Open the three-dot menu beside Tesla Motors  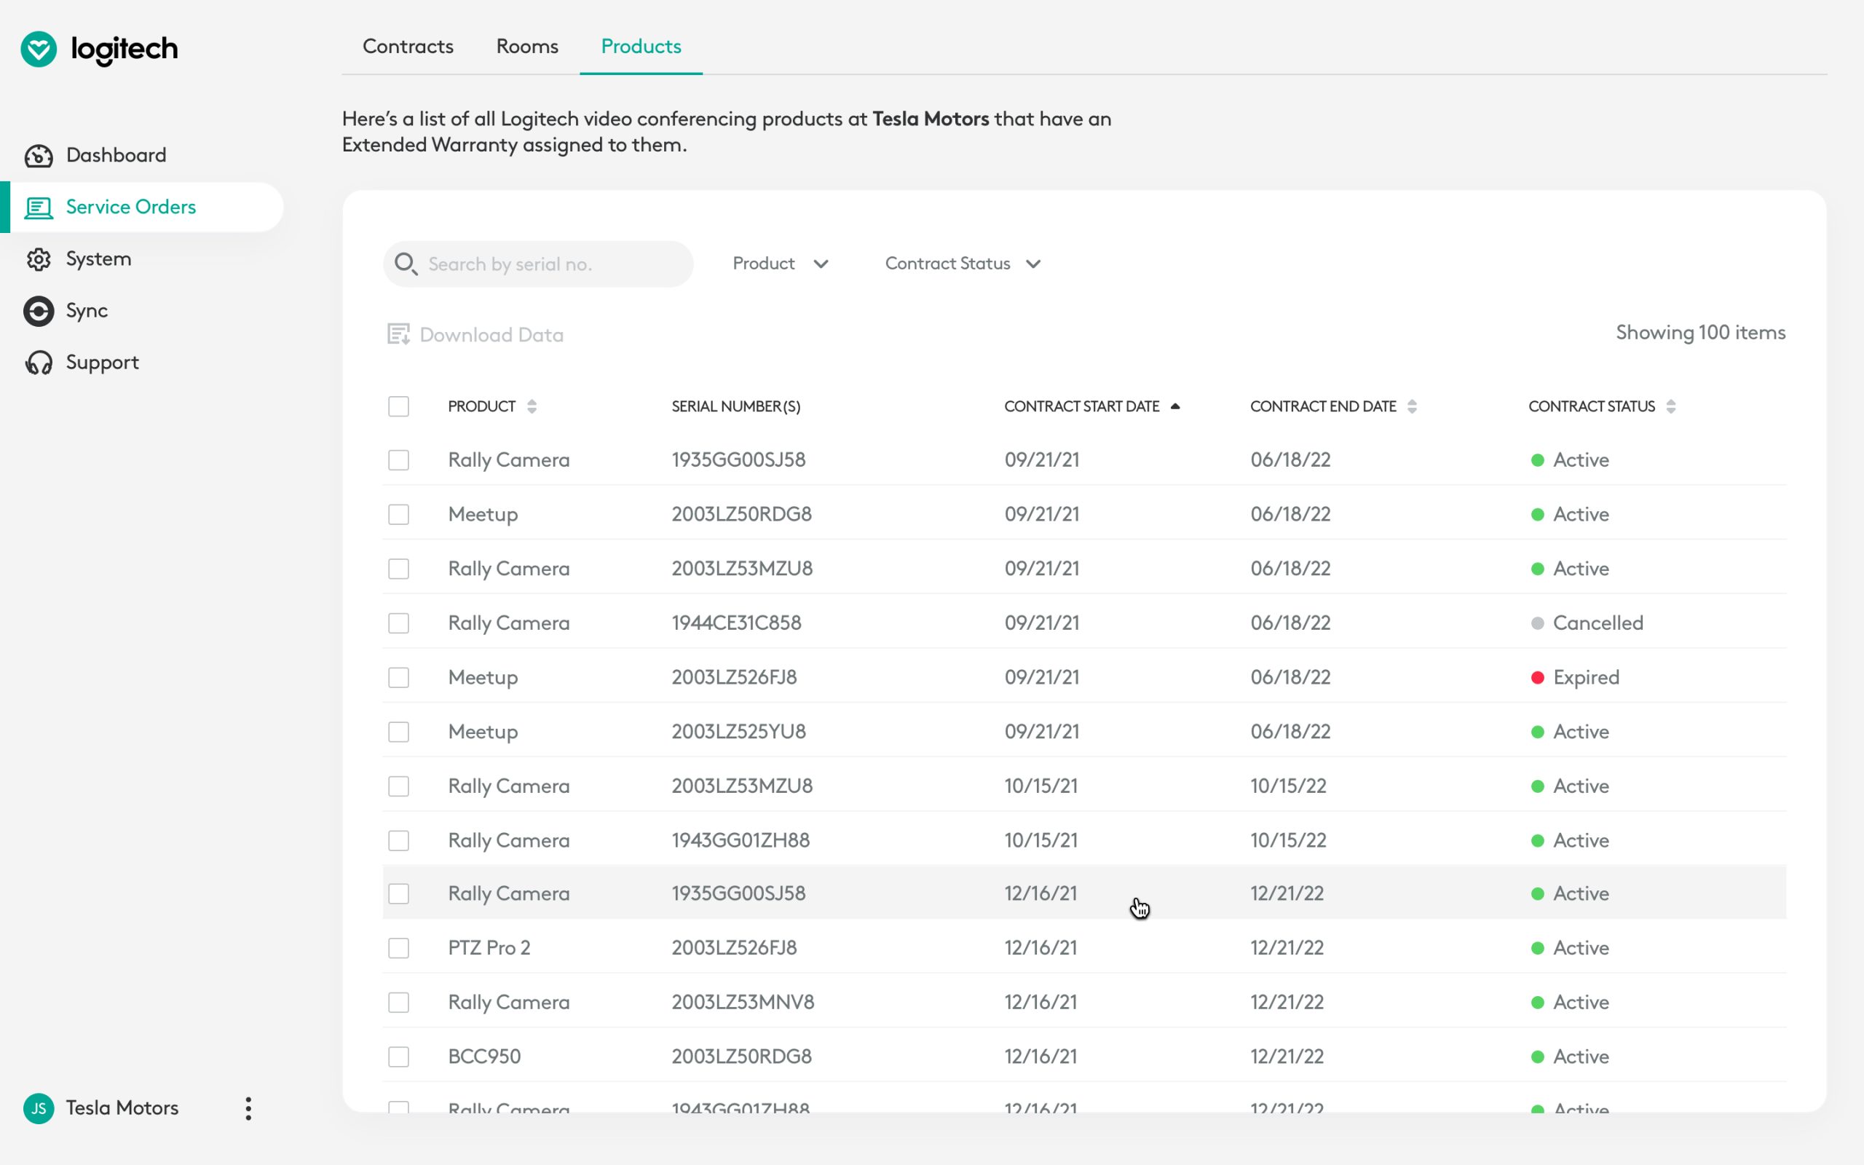click(248, 1108)
